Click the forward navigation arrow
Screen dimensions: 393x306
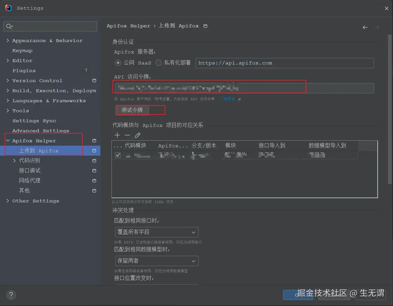(377, 27)
